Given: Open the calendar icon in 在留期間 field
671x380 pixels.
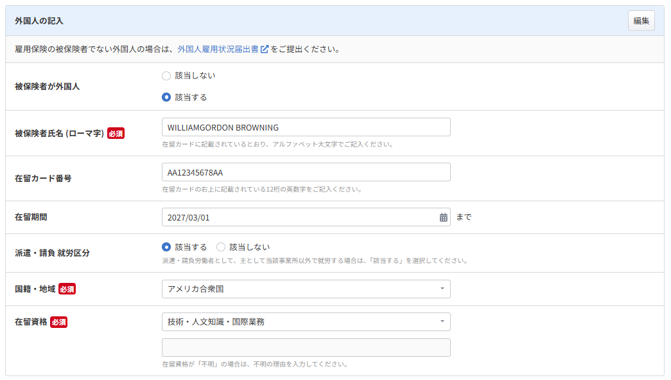Looking at the screenshot, I should pos(443,217).
